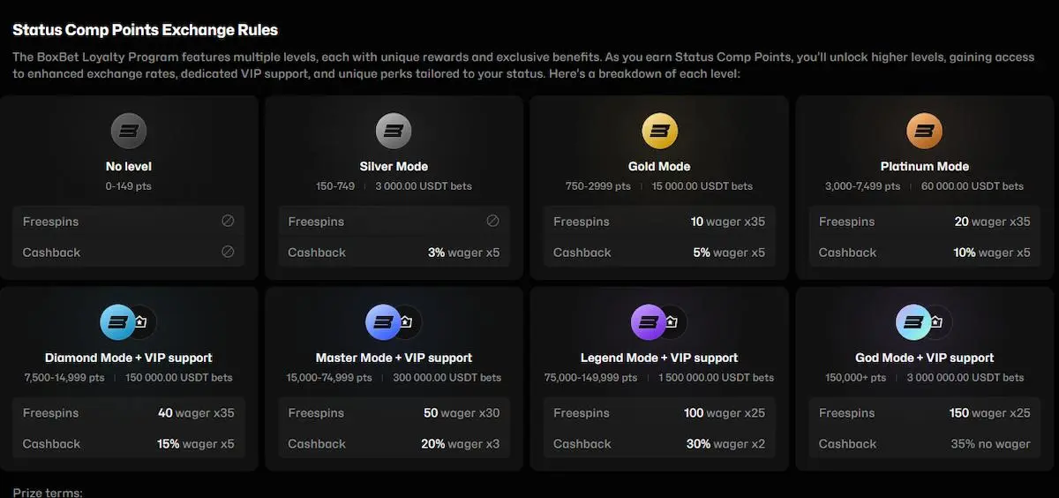The height and width of the screenshot is (498, 1059).
Task: Select the Gold Mode badge icon
Action: coord(659,132)
